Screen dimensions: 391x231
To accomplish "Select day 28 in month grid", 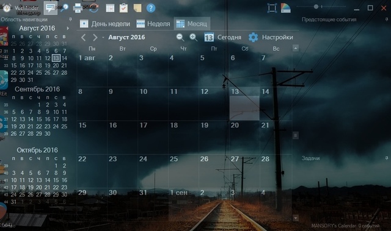I will coord(276,171).
